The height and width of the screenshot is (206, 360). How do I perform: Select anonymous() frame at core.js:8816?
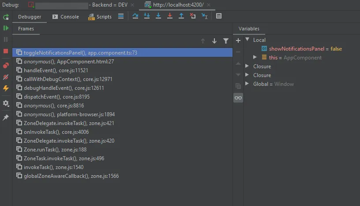[122, 105]
